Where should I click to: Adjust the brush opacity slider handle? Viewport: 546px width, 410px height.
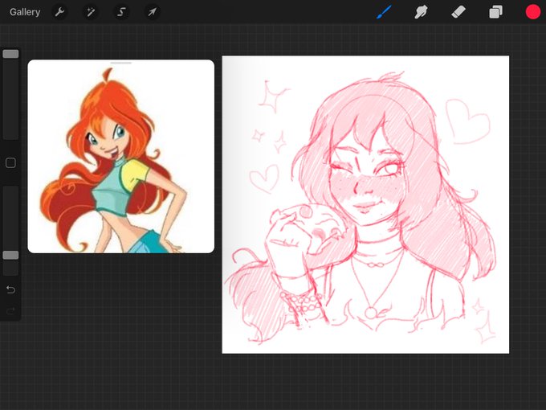10,255
